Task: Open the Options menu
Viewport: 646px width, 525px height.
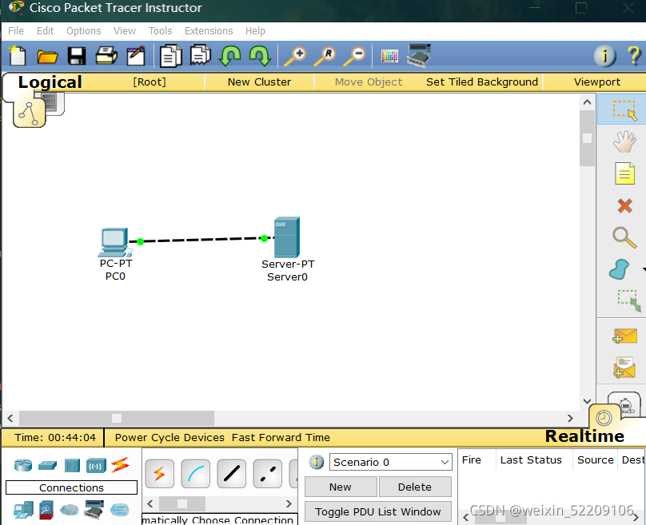Action: click(84, 31)
